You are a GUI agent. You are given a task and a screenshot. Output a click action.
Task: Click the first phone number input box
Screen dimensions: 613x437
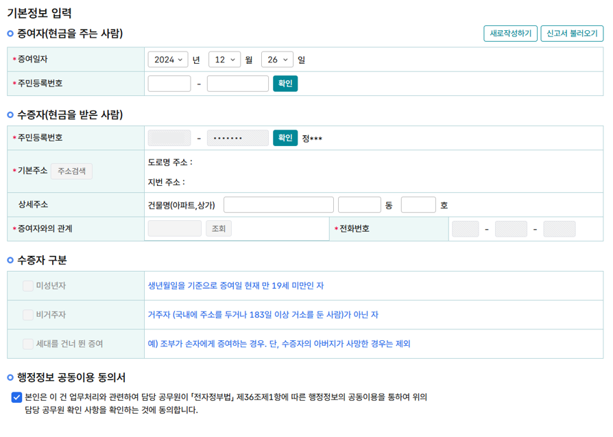coord(465,228)
